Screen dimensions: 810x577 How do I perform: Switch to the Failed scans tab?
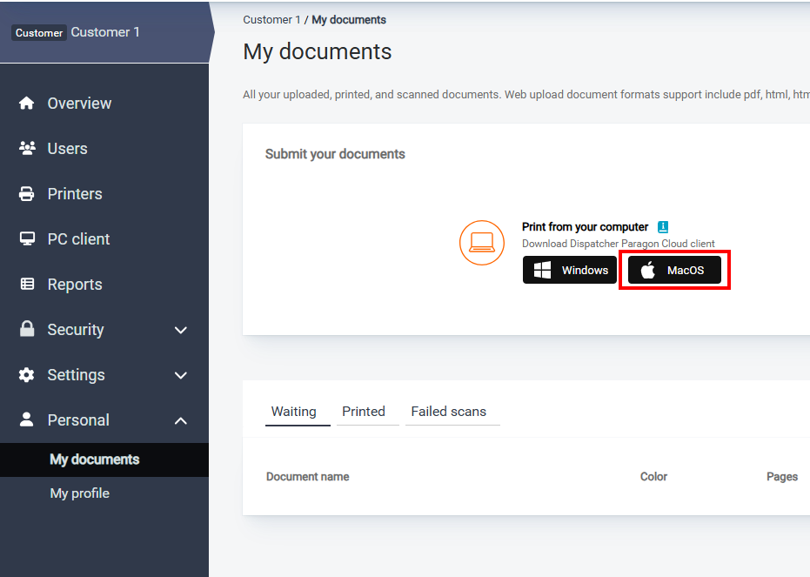point(448,412)
